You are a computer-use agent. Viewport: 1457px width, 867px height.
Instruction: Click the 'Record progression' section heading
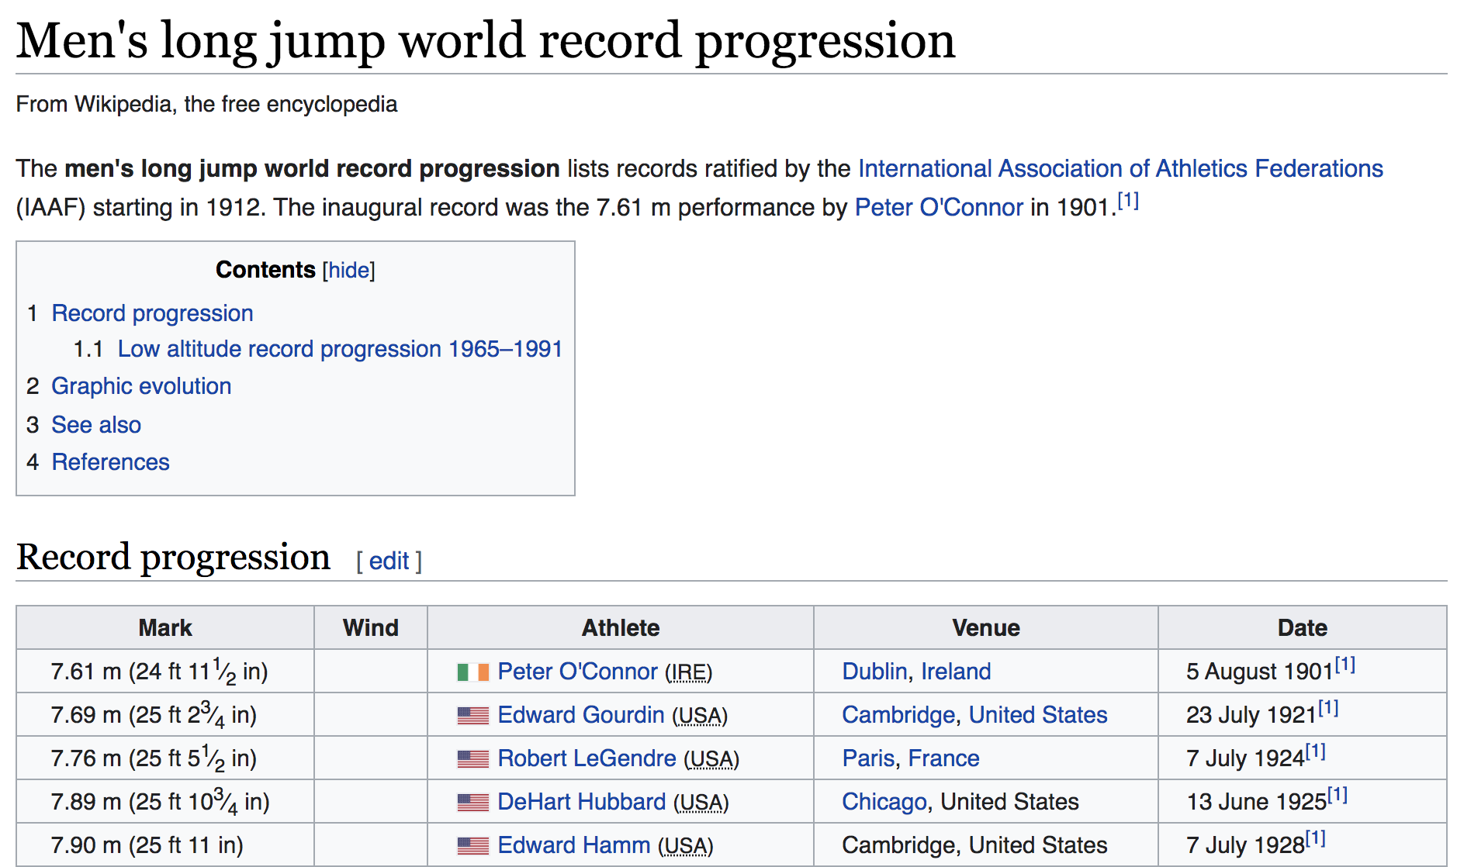coord(173,558)
